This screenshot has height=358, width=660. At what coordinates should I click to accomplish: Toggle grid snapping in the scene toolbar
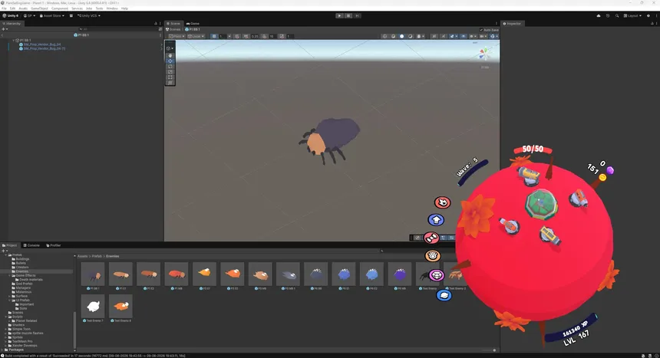(x=214, y=36)
